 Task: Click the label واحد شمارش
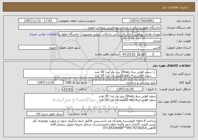(77, 114)
